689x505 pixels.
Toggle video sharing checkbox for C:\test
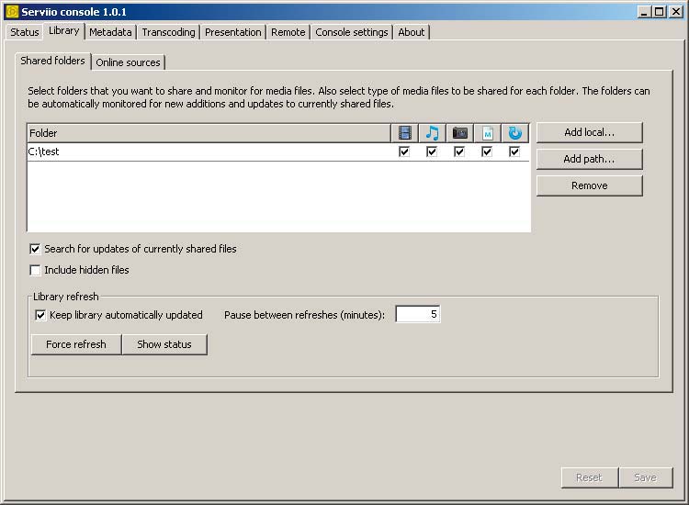click(x=404, y=151)
